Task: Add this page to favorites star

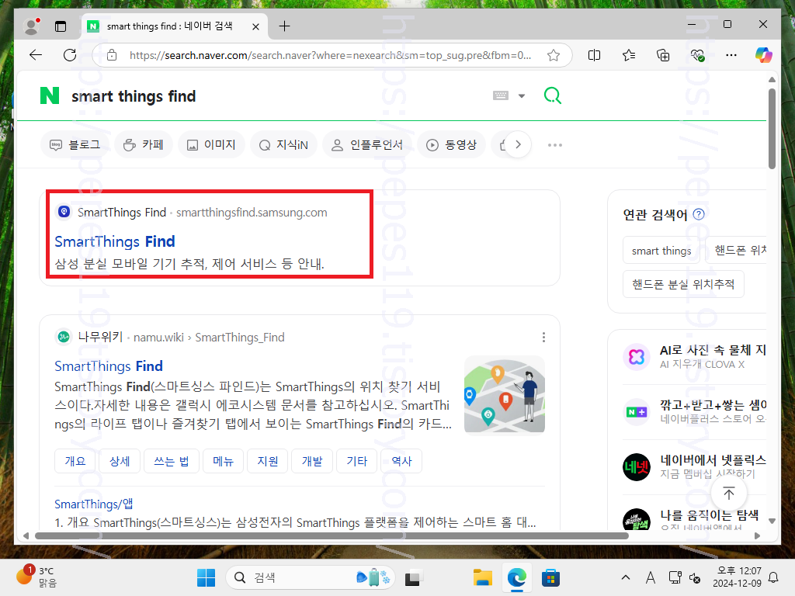Action: coord(553,55)
